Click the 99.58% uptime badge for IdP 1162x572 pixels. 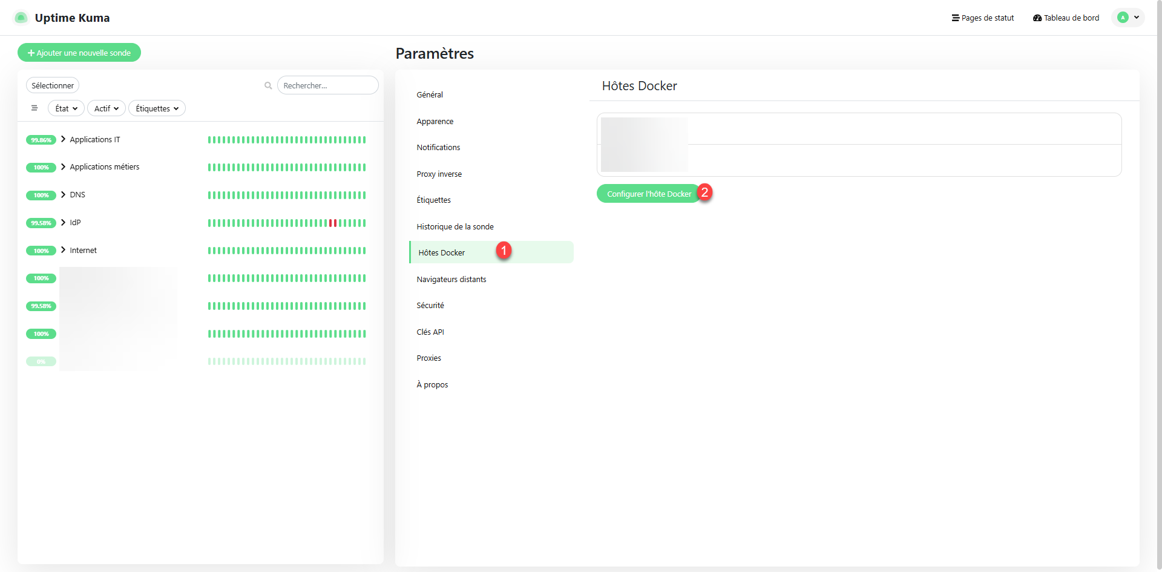pos(41,223)
